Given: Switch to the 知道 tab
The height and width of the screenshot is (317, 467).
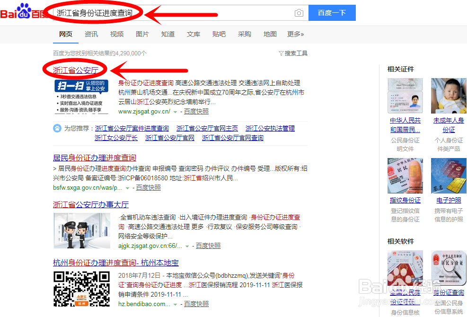Looking at the screenshot, I should (167, 34).
